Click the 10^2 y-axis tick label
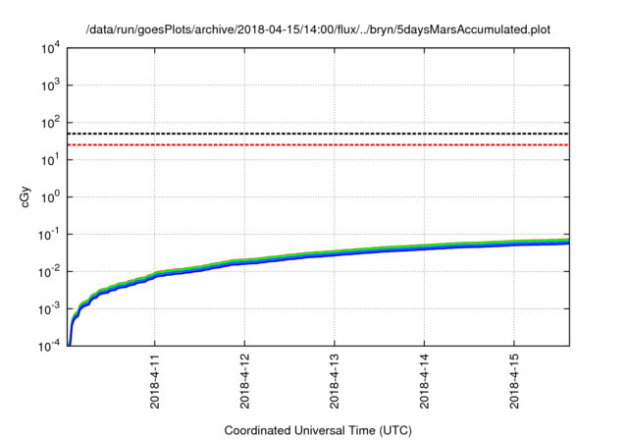 50,123
